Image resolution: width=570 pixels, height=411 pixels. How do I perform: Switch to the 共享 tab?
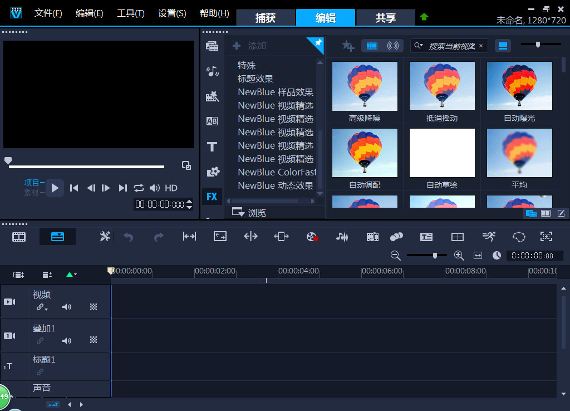385,18
